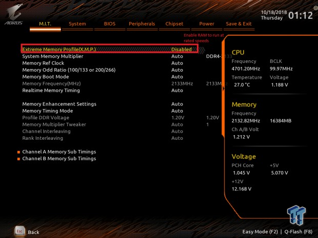Viewport: 318px width, 238px height.
Task: Click Channel Interleaving label
Action: pyautogui.click(x=47, y=132)
